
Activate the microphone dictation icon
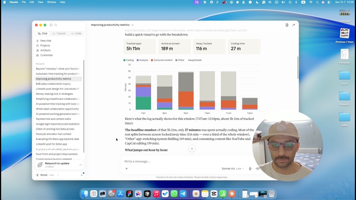pos(250,169)
